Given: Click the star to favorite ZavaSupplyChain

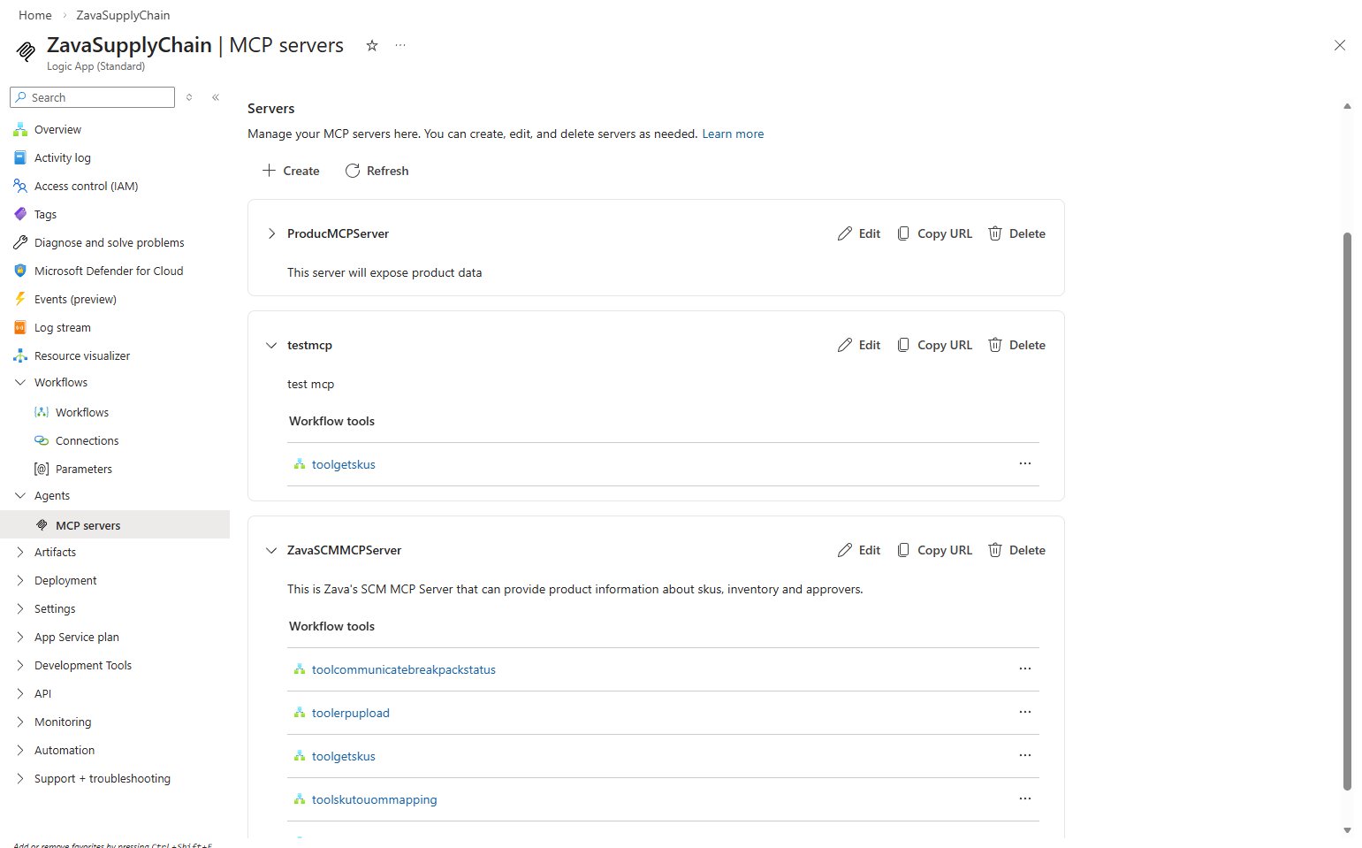Looking at the screenshot, I should [x=372, y=45].
